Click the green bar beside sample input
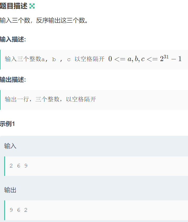Image resolution: width=188 pixels, height=222 pixels. tap(5, 166)
